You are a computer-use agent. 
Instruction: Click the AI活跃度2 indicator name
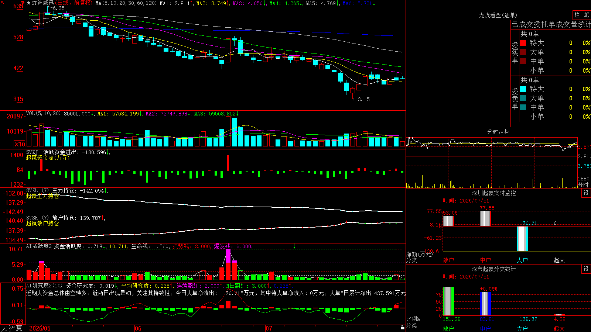click(x=39, y=246)
